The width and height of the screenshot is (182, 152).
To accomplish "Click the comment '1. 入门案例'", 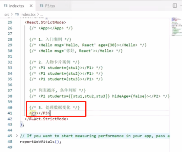I will [50, 40].
